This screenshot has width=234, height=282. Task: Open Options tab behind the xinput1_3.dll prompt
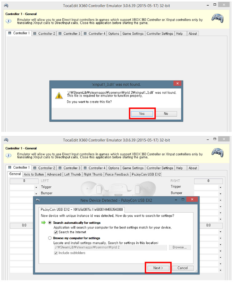[x=114, y=34]
